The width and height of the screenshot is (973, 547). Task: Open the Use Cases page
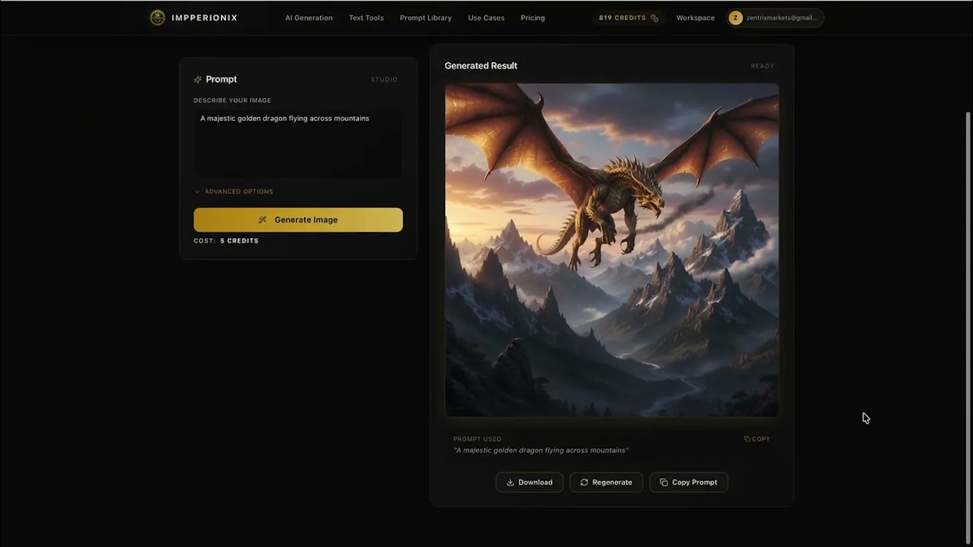[486, 18]
